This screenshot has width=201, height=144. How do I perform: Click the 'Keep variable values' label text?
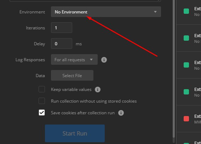[71, 90]
